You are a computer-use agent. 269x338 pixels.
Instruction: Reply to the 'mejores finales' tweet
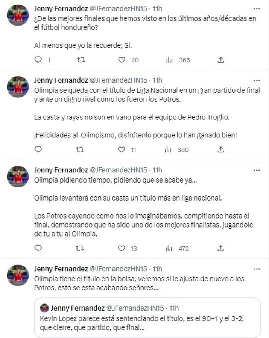(x=38, y=60)
